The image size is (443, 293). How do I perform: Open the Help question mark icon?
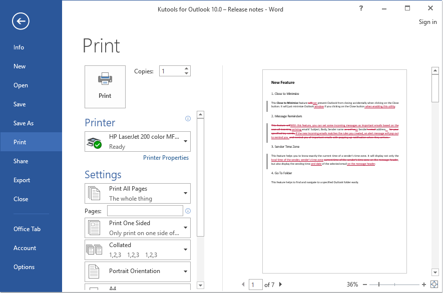coord(361,8)
